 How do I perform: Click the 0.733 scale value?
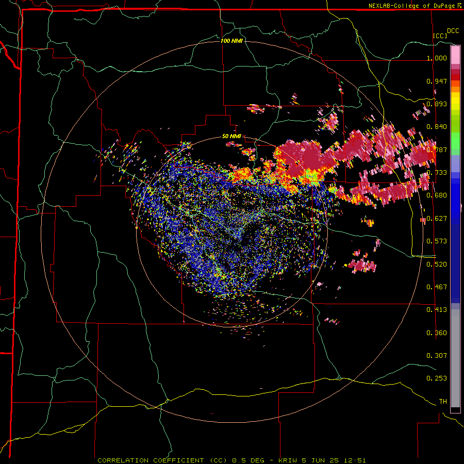437,172
